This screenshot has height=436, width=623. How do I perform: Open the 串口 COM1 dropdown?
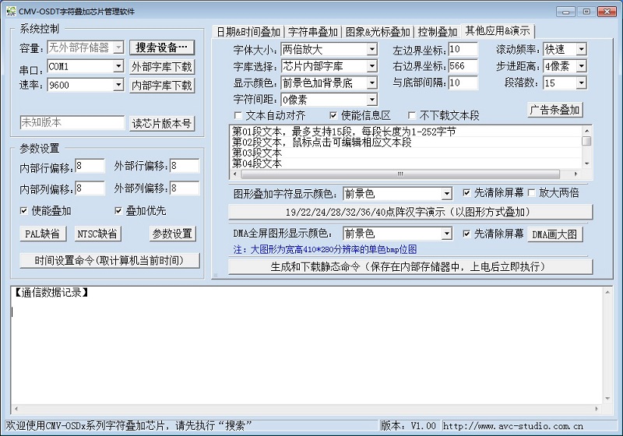tap(118, 67)
